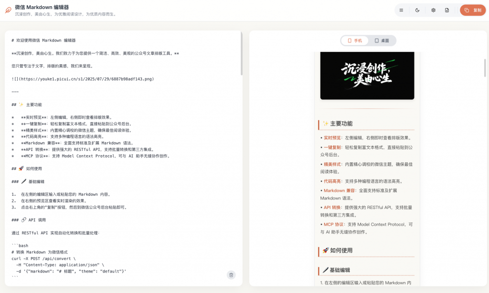
Task: Click 实时预览 bold text in preview
Action: (332, 138)
